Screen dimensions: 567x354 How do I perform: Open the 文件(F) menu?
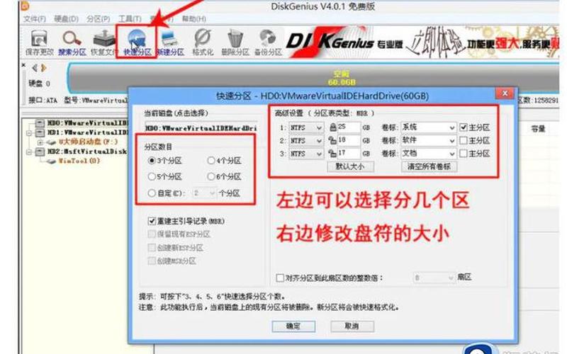coord(35,18)
